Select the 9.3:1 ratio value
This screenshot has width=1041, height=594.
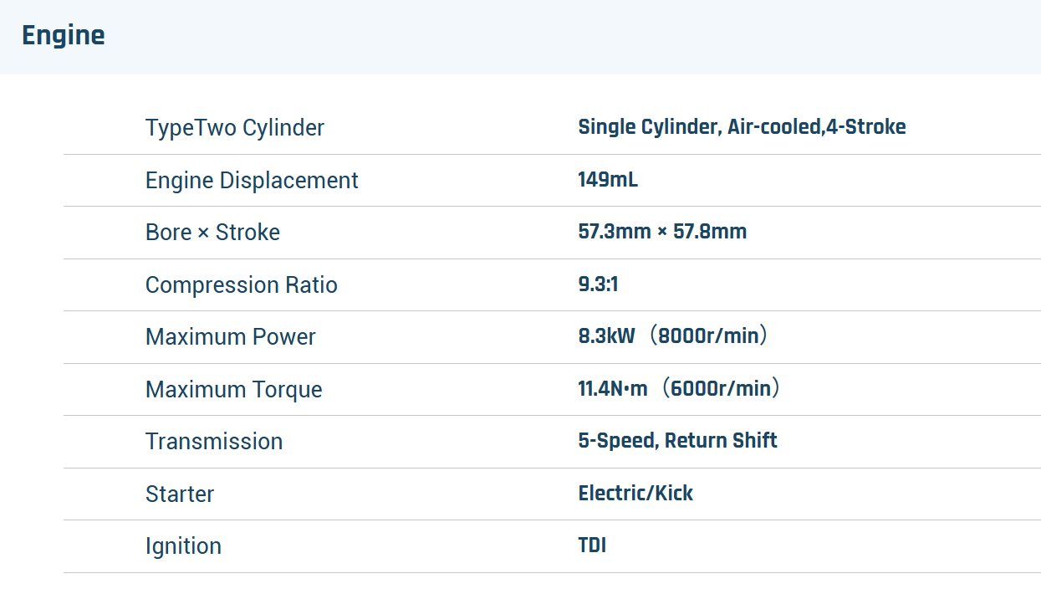(x=598, y=284)
